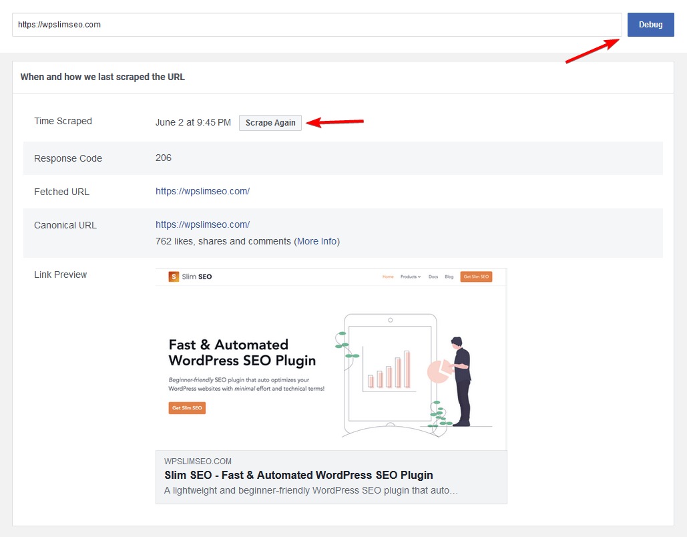Click Docs in the preview navigation
687x537 pixels.
pos(433,277)
